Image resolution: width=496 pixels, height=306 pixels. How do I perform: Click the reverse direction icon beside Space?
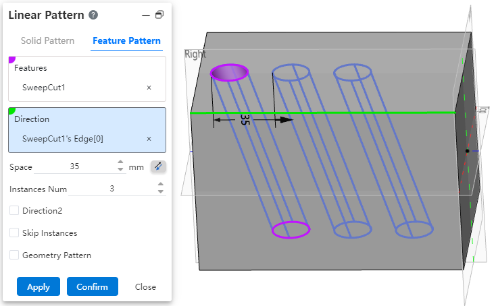pyautogui.click(x=158, y=166)
